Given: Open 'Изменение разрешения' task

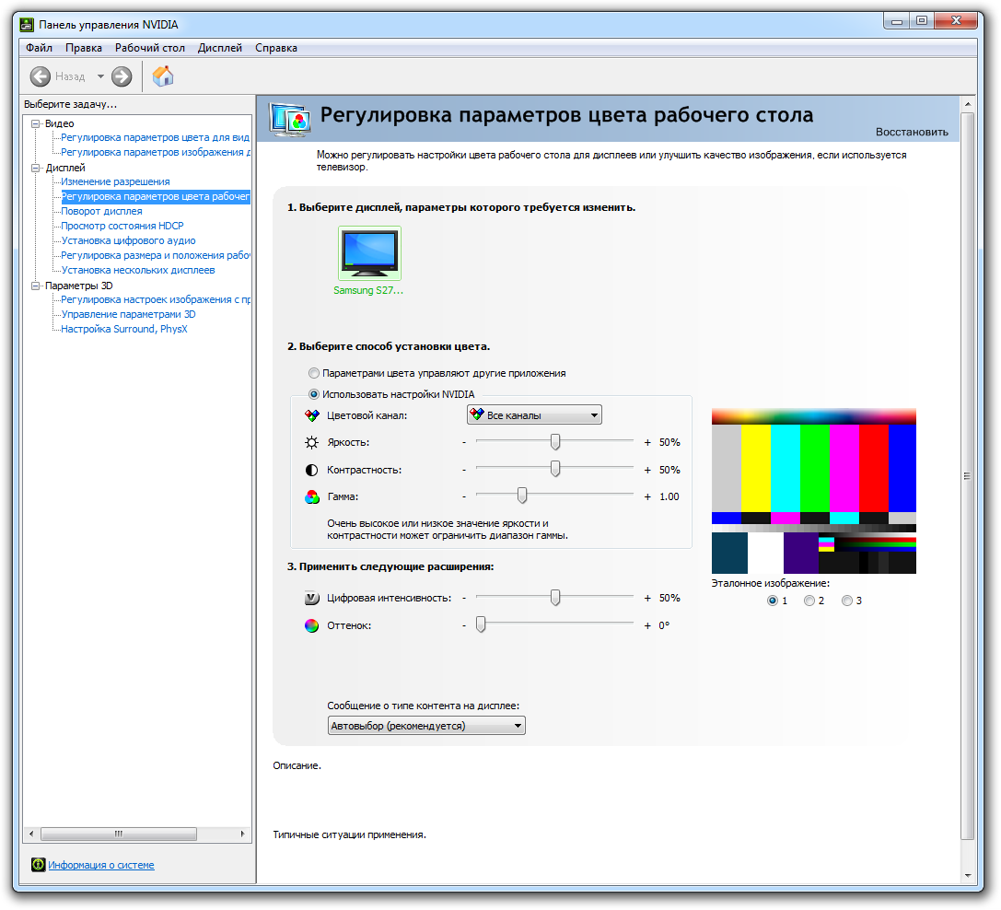Looking at the screenshot, I should click(x=115, y=182).
